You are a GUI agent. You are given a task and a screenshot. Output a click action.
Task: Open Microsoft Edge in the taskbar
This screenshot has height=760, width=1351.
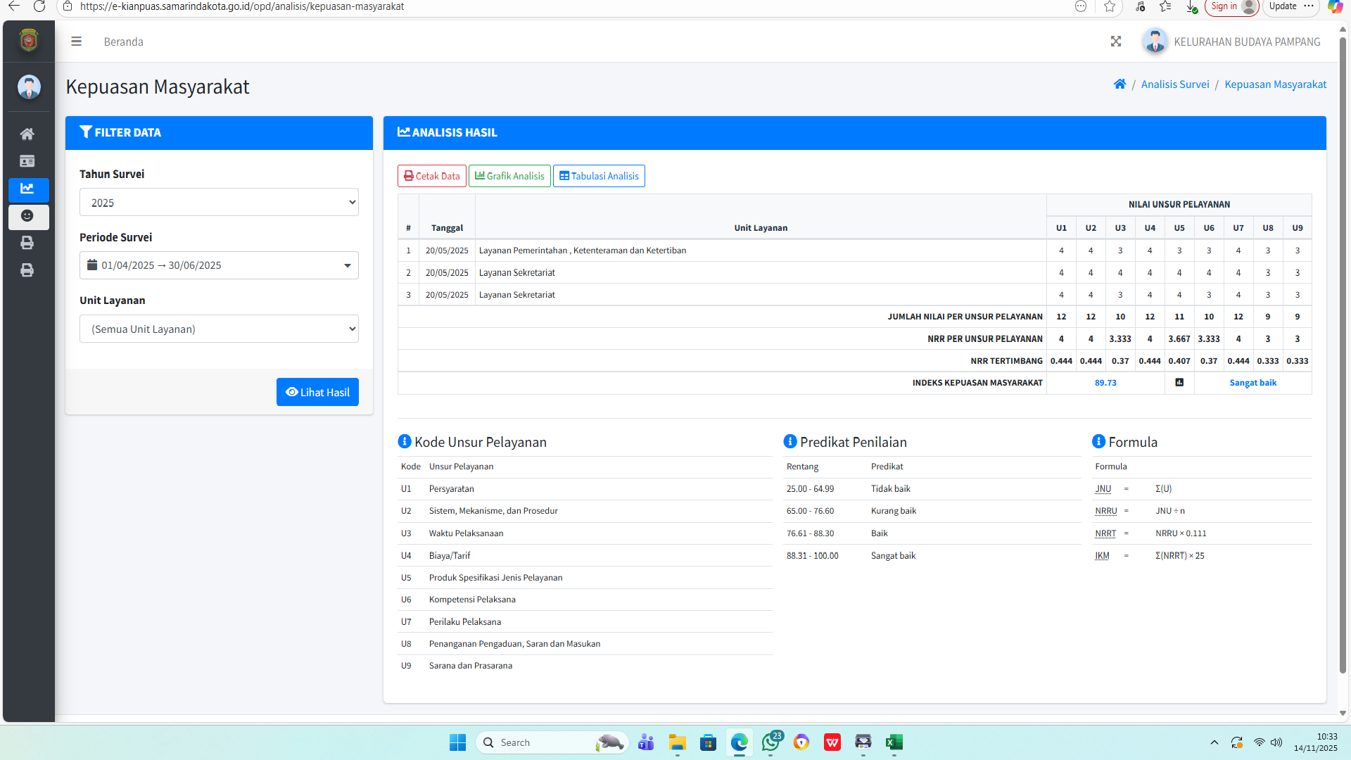[739, 742]
